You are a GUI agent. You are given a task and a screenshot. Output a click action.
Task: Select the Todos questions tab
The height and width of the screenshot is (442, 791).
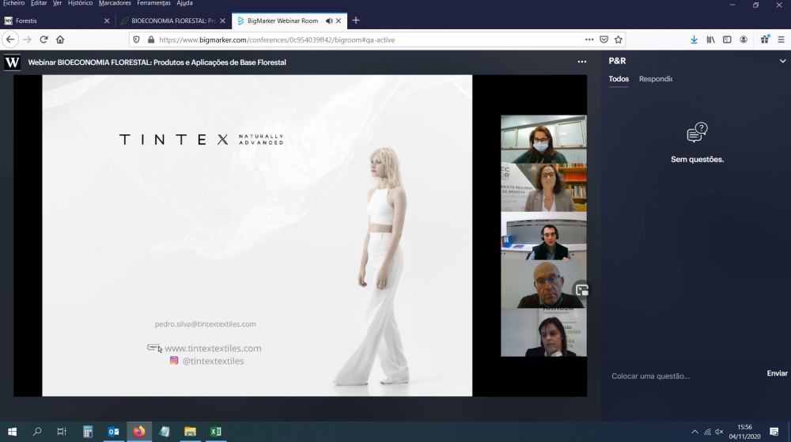tap(619, 79)
